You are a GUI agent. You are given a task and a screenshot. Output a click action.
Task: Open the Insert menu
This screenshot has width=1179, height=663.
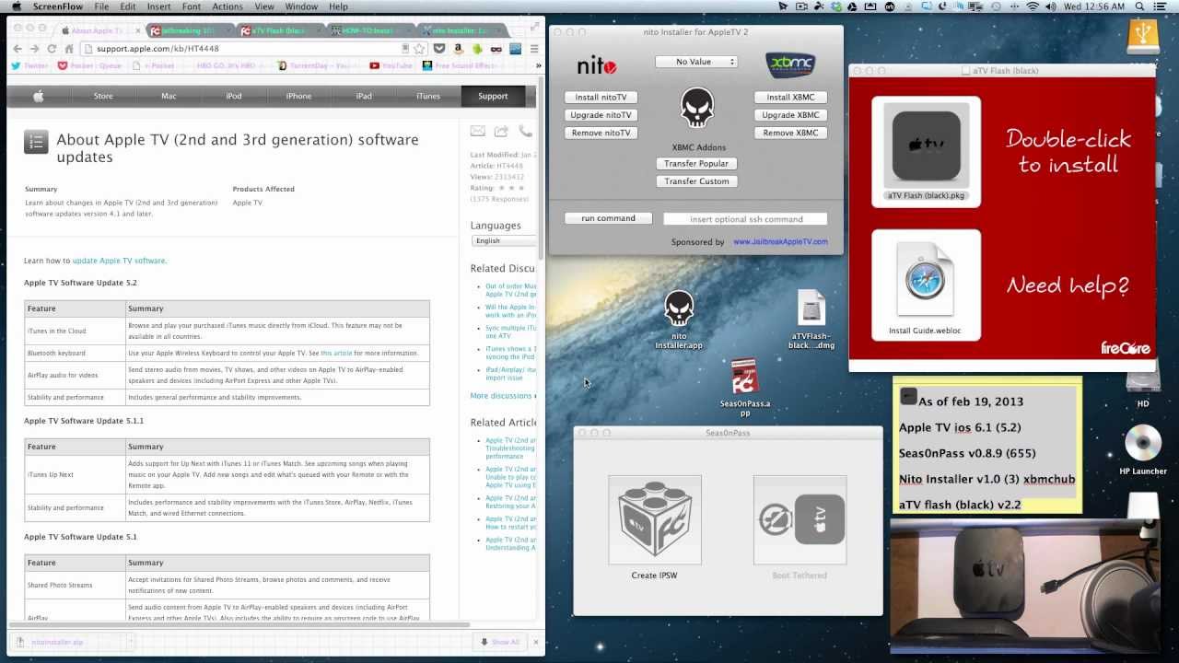(158, 6)
